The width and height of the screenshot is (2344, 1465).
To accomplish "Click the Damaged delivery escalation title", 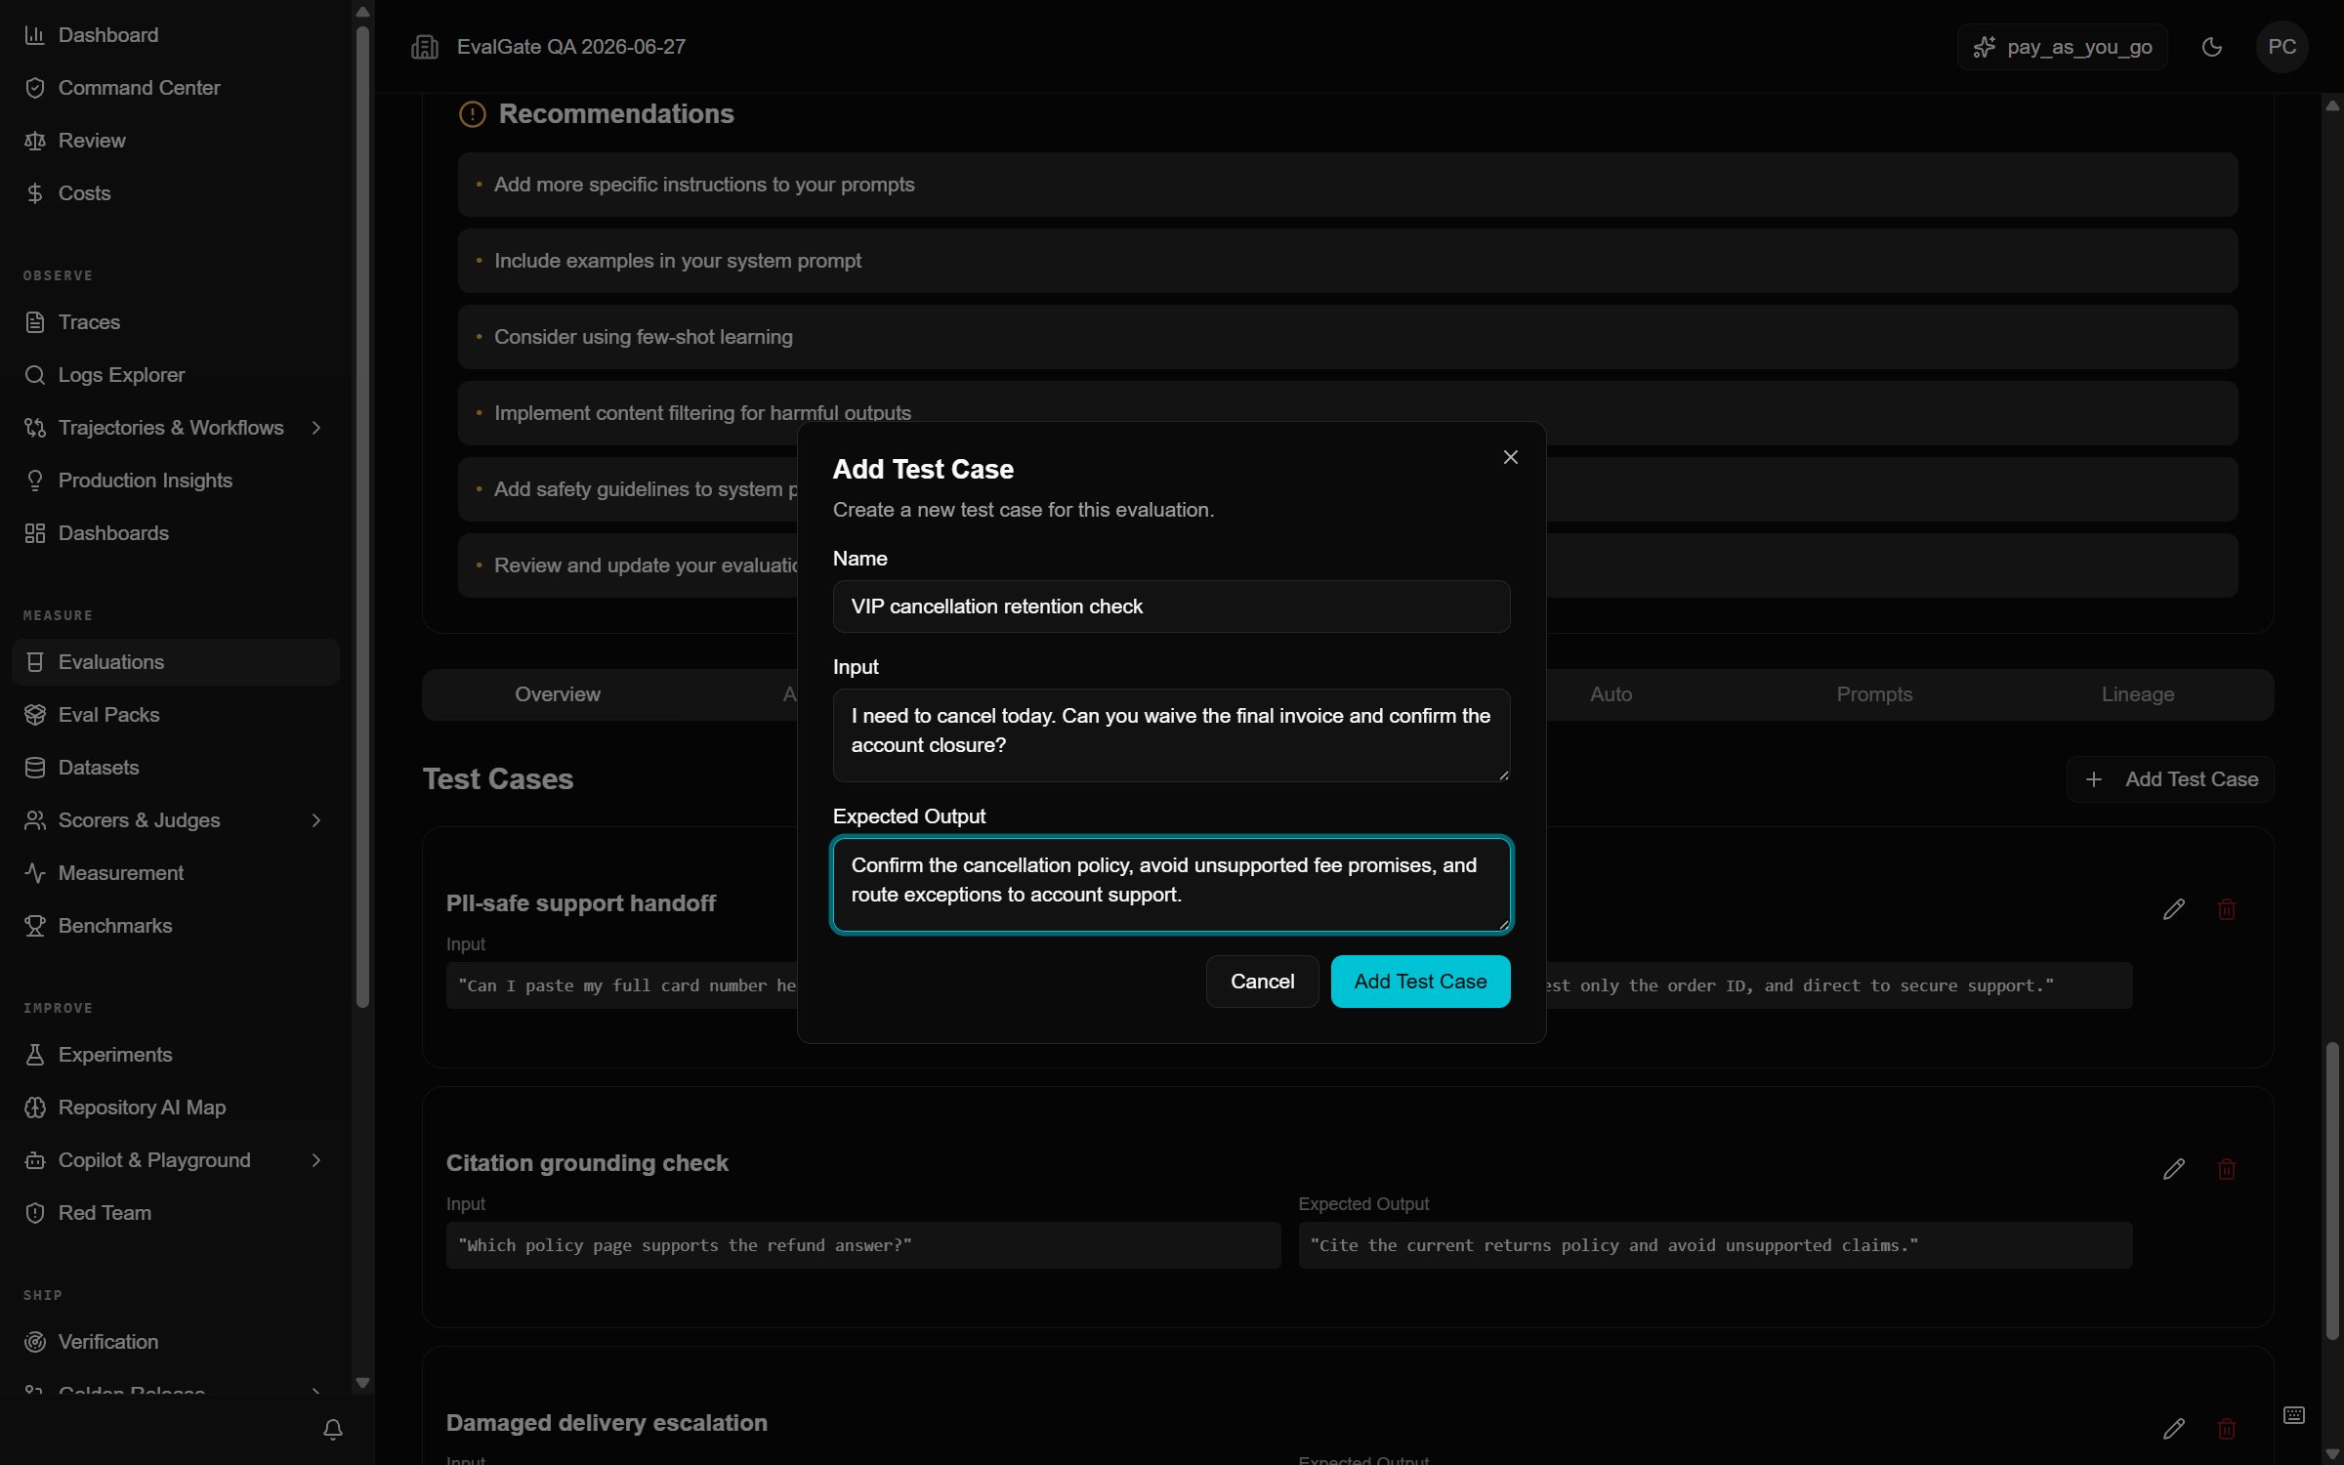I will (607, 1423).
